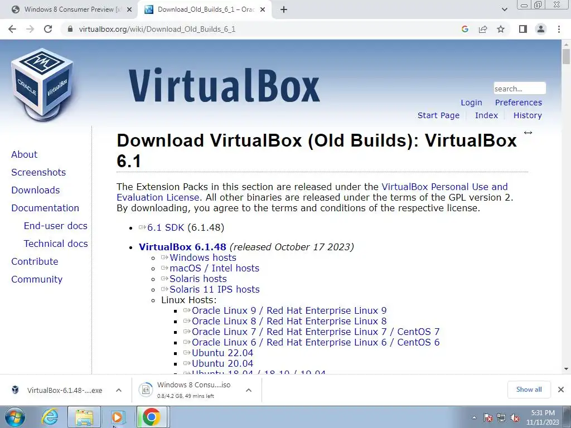This screenshot has height=428, width=571.
Task: Open Windows Explorer folder on taskbar
Action: pos(84,417)
